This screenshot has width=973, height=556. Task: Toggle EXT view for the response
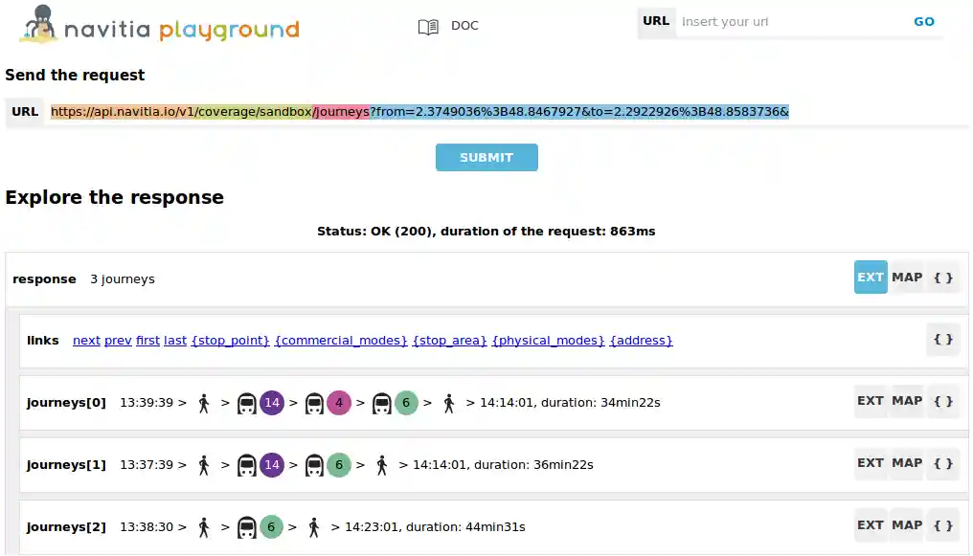[870, 278]
